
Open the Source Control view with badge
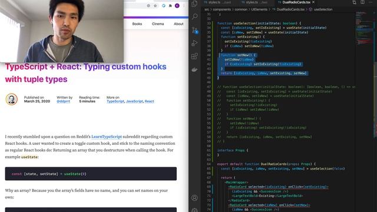pyautogui.click(x=194, y=30)
